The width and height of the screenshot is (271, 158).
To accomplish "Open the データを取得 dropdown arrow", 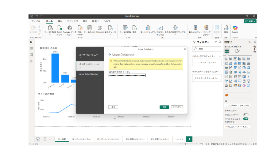I will point(50,35).
